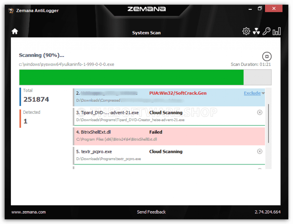293x224 pixels.
Task: Click the Failed status on BitrixShellExt.dll
Action: point(156,132)
